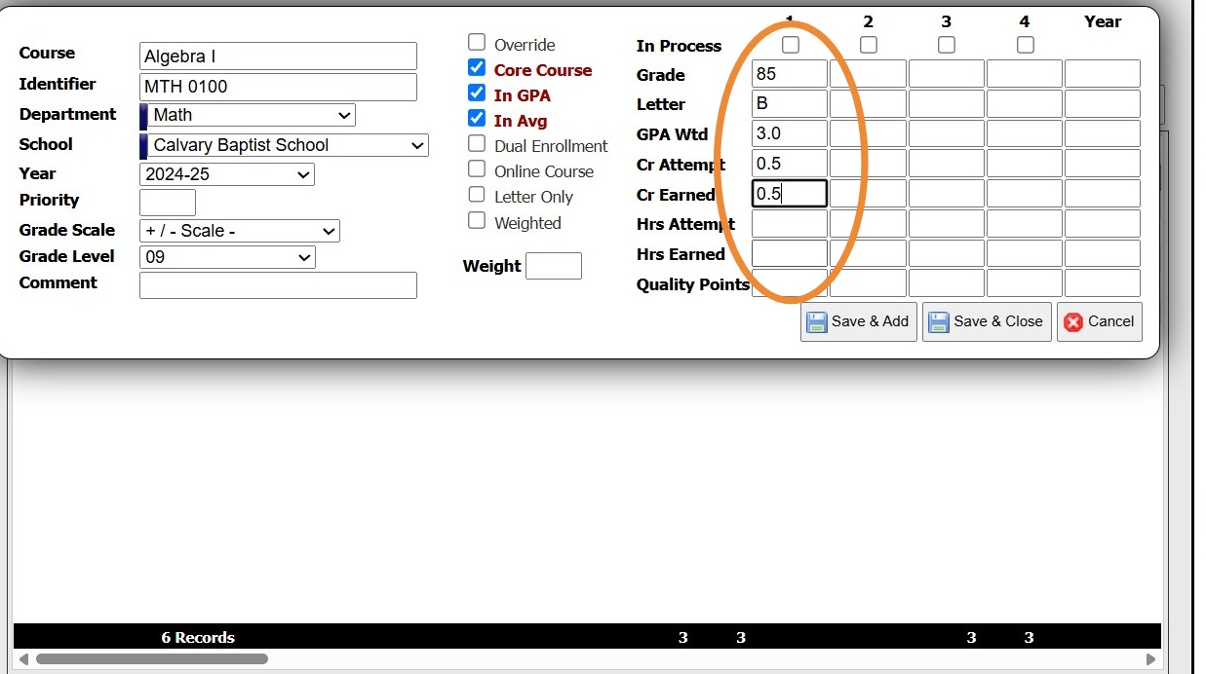1206x674 pixels.
Task: Click the 6 Records footer text
Action: point(198,638)
